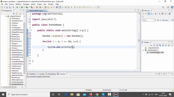Click the Search flashlight toolbar icon

click(x=51, y=7)
